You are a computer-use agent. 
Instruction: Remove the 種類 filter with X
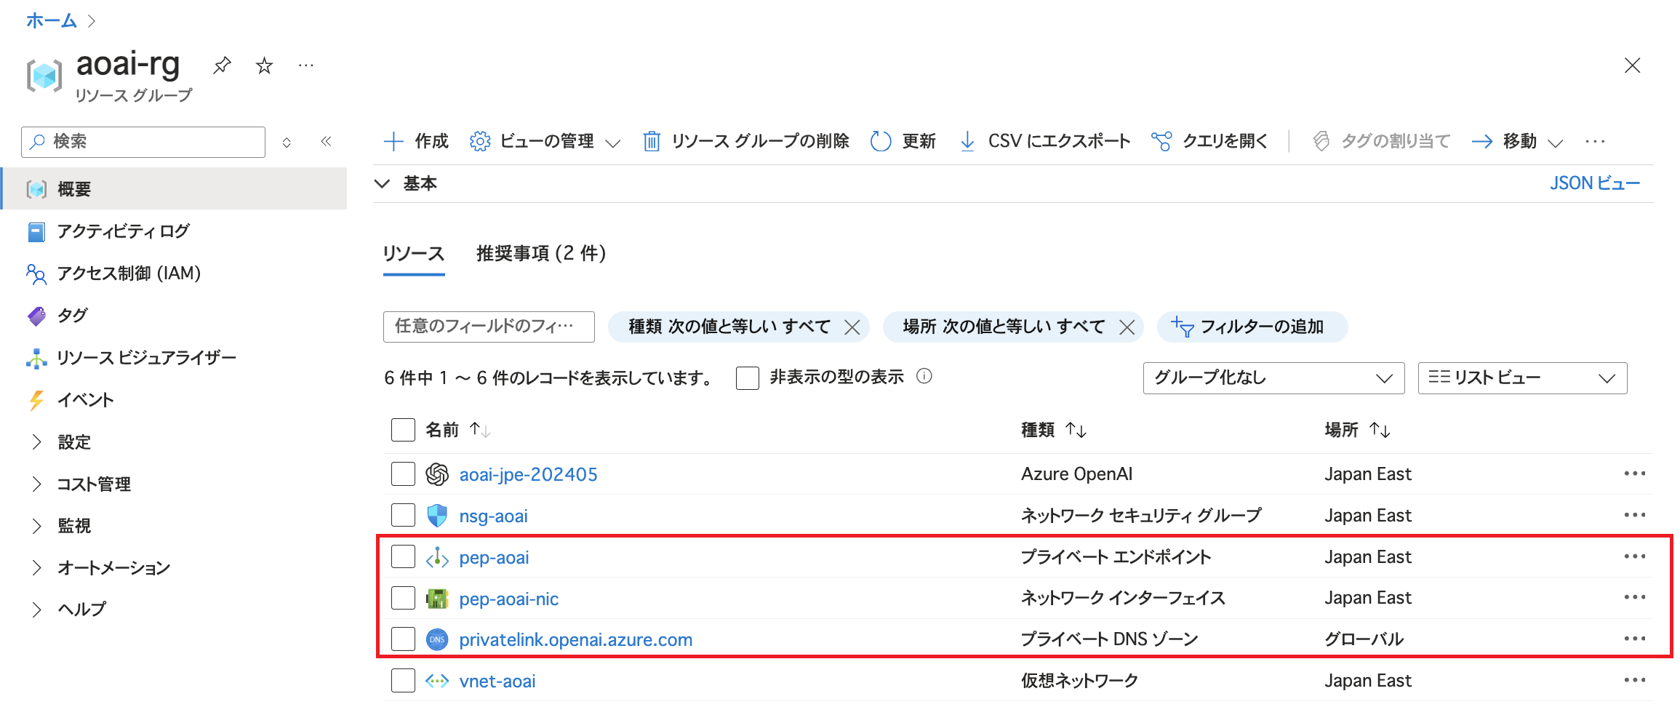[852, 327]
